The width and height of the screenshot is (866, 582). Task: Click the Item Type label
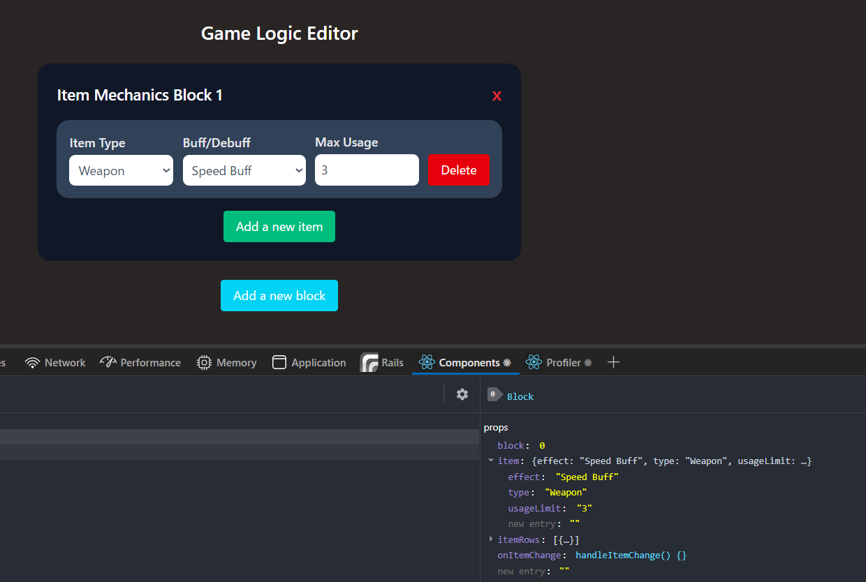[x=97, y=143]
